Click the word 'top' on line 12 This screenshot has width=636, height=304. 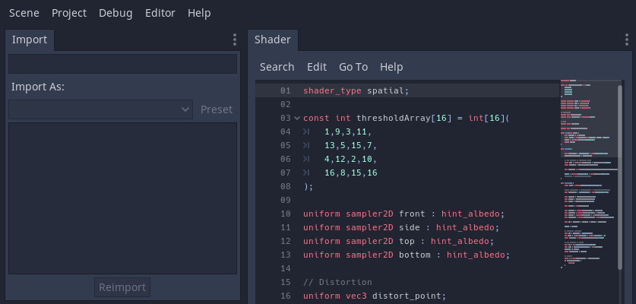(407, 242)
